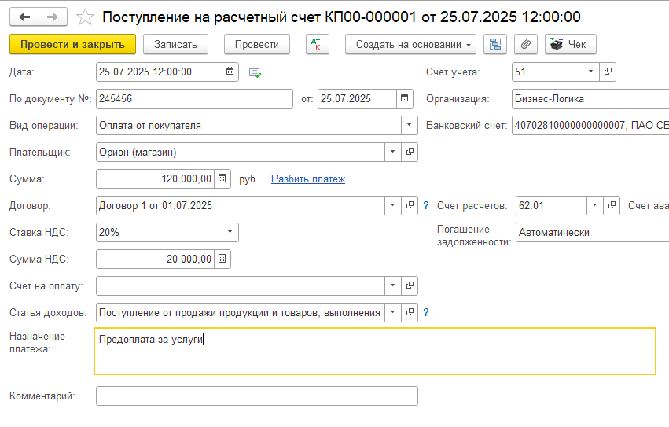Click the Вид операции field value
The height and width of the screenshot is (427, 669).
tap(248, 126)
